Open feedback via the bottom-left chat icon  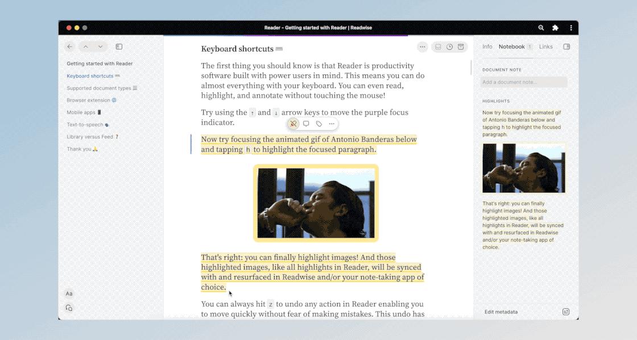[x=69, y=308]
